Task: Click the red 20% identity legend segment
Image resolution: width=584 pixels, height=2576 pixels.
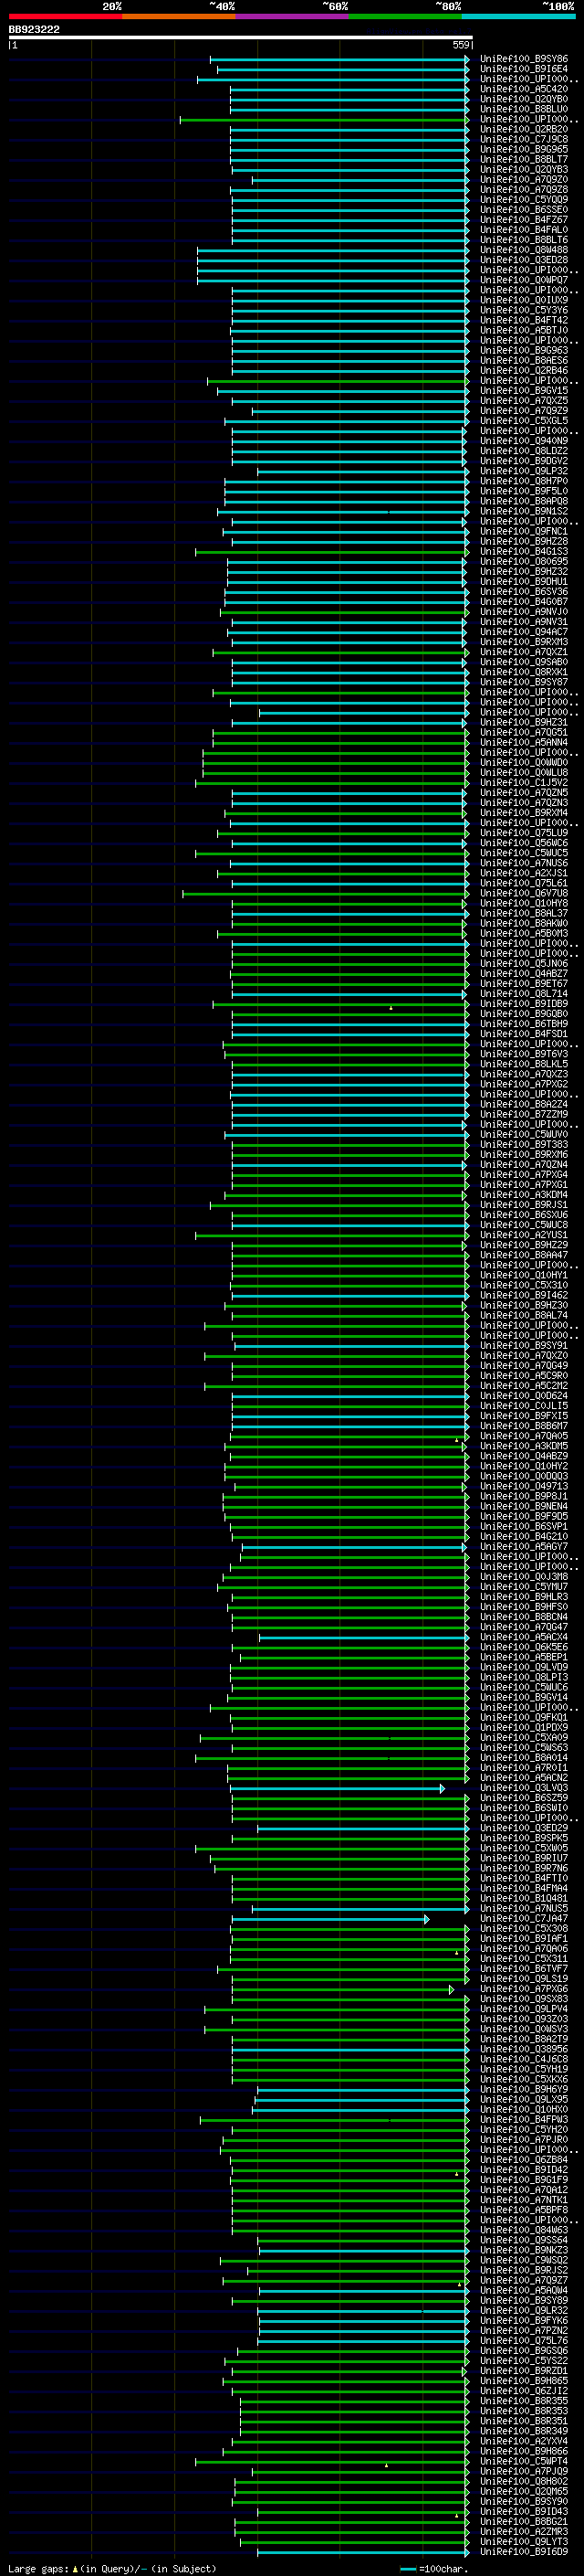Action: [65, 16]
